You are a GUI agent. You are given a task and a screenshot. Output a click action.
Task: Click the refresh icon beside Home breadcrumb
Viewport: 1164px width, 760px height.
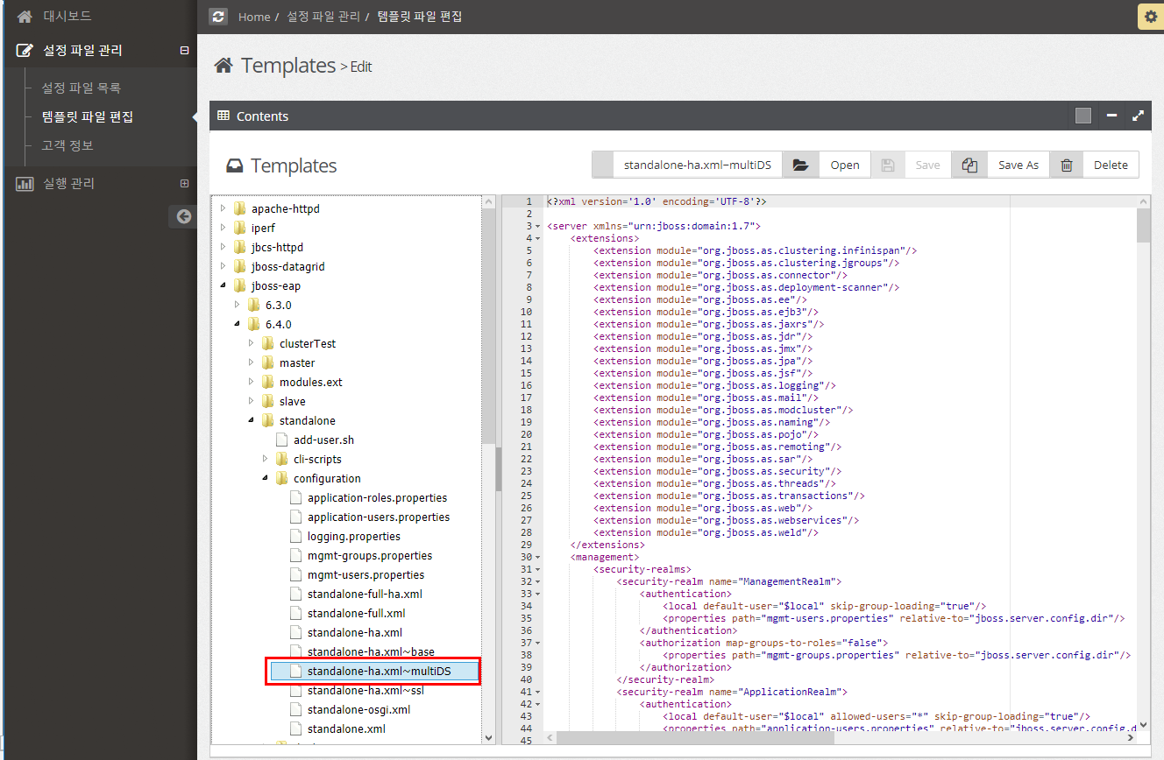pyautogui.click(x=218, y=17)
